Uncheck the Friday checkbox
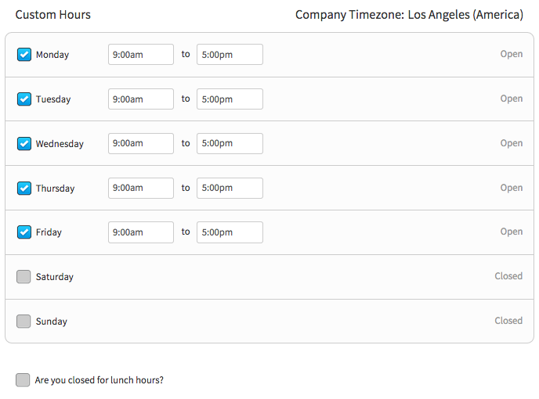 tap(24, 232)
